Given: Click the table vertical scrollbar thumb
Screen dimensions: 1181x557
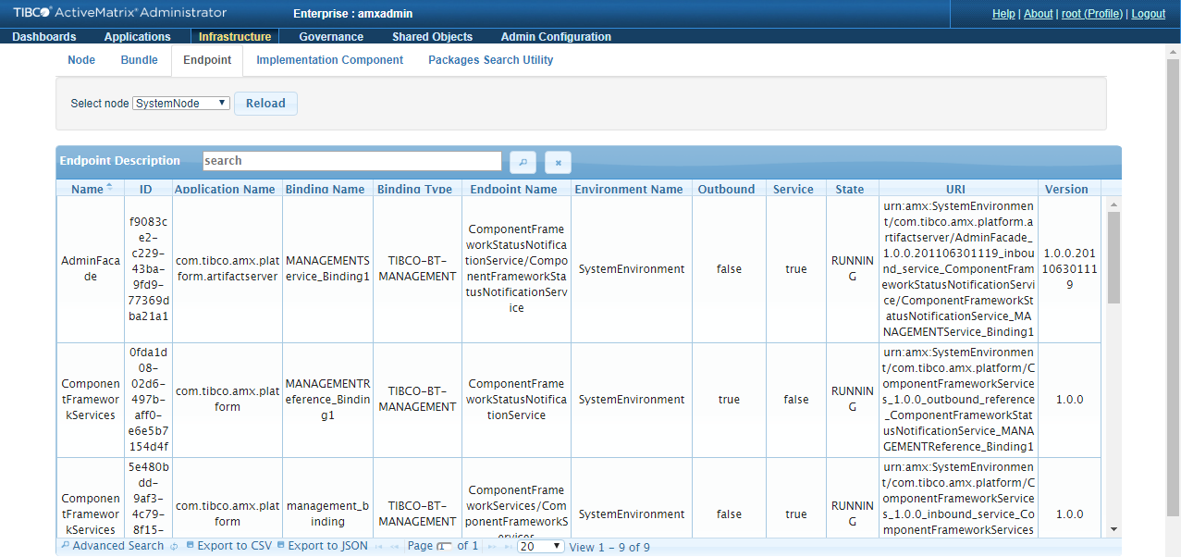Looking at the screenshot, I should pos(1114,257).
